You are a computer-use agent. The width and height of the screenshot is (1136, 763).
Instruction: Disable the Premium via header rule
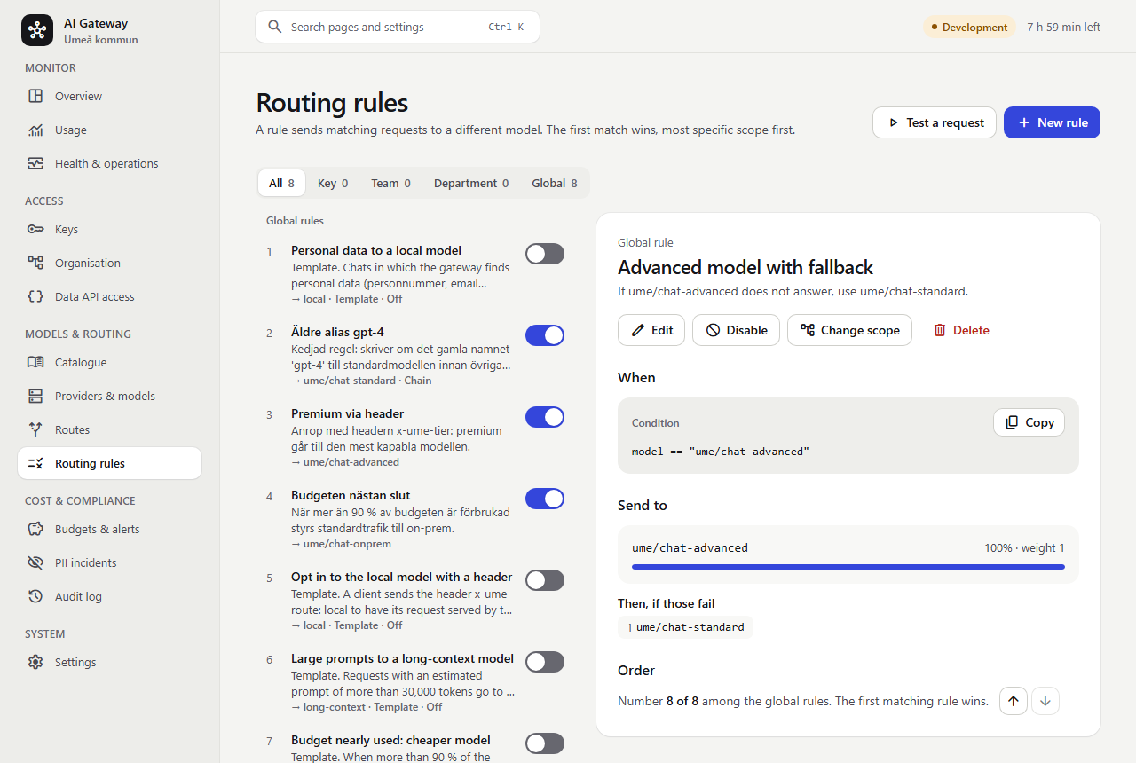(545, 417)
